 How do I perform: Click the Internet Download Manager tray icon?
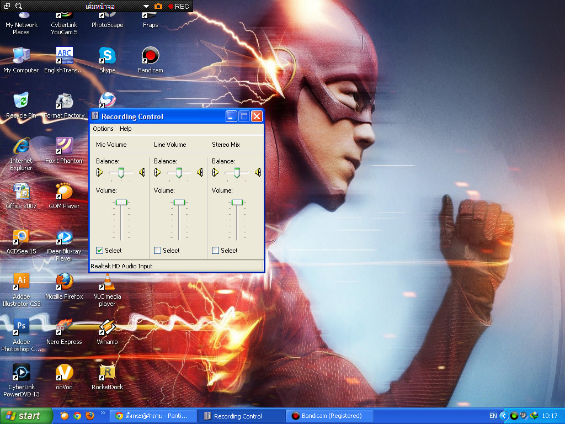click(x=534, y=416)
